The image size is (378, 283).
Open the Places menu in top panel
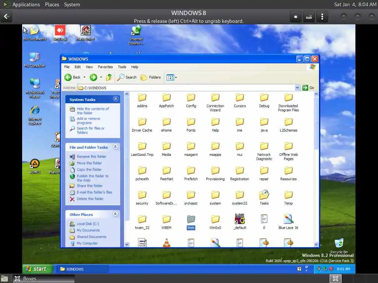click(x=52, y=4)
